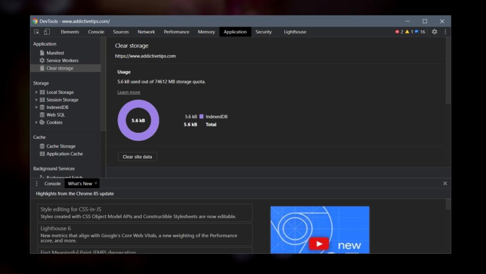
Task: Switch to the Network tab
Action: click(x=146, y=32)
